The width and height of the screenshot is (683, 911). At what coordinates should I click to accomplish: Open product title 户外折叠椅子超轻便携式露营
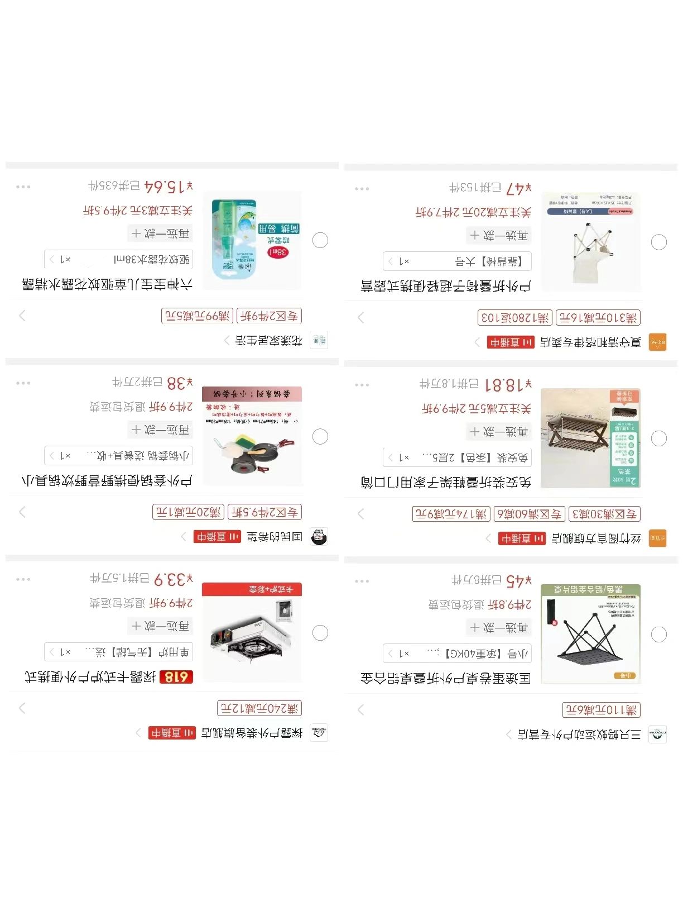[446, 287]
